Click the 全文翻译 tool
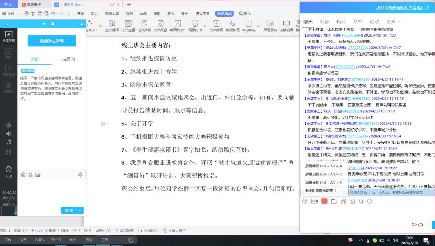Image resolution: width=435 pixels, height=246 pixels. coord(112,26)
